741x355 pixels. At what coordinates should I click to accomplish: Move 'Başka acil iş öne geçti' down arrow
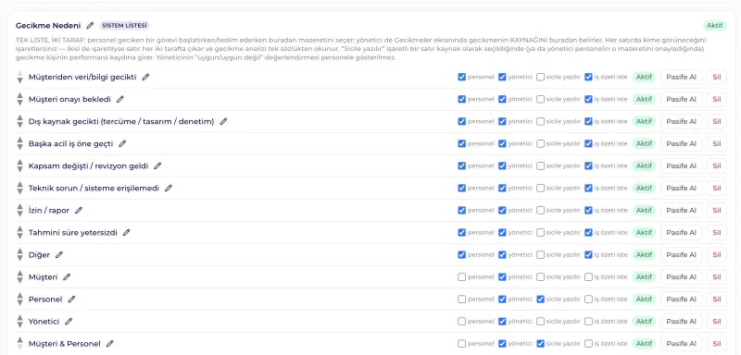19,147
